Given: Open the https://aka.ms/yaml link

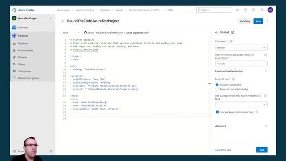Looking at the screenshot, I should [x=85, y=50].
